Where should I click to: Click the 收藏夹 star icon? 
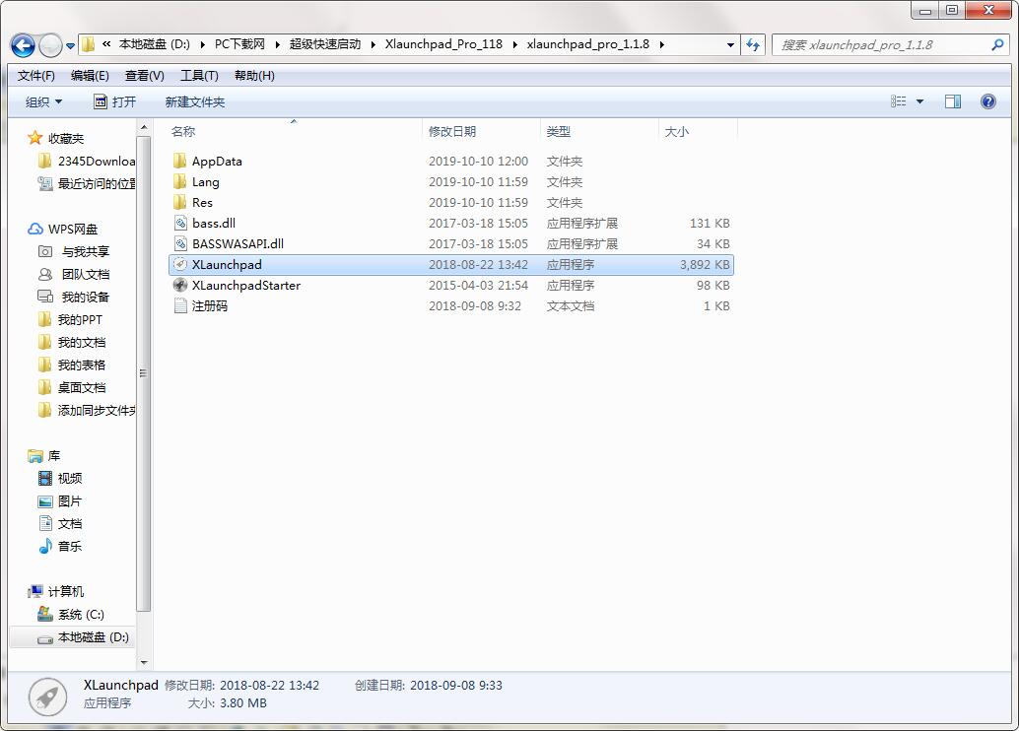pyautogui.click(x=34, y=138)
